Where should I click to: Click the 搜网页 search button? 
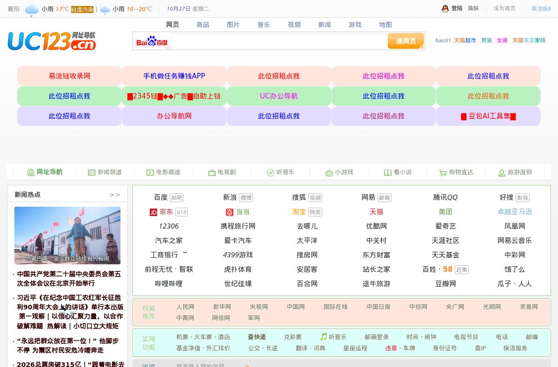click(x=406, y=41)
